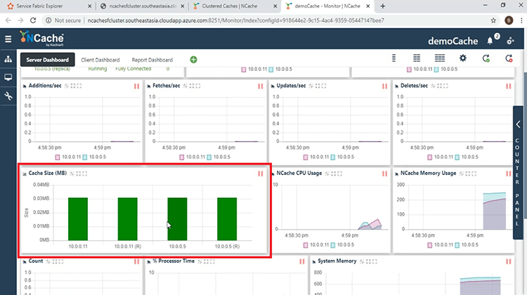The width and height of the screenshot is (527, 295).
Task: Open the tools wrench sidebar icon
Action: [x=8, y=96]
